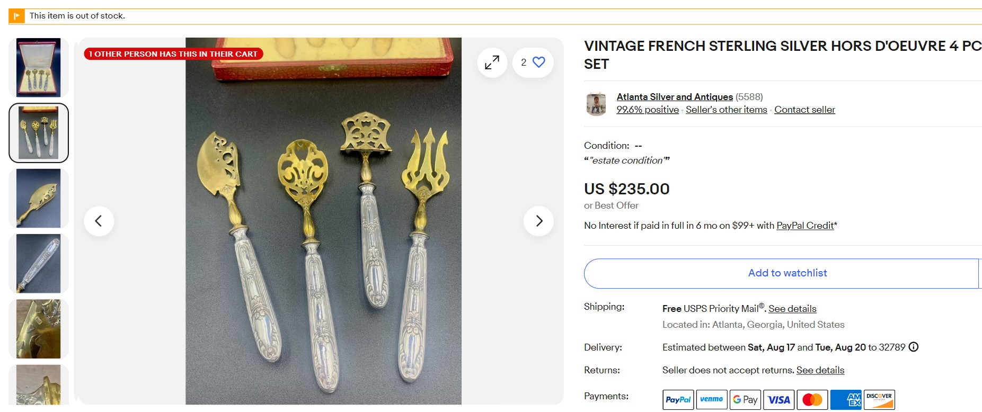
Task: Click the Venmo payment icon
Action: click(711, 399)
